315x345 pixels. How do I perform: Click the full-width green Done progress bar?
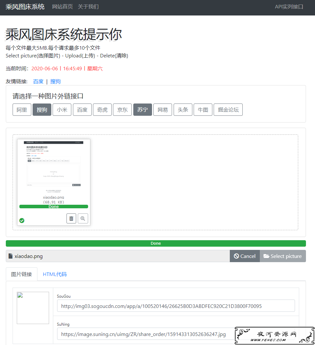point(156,243)
